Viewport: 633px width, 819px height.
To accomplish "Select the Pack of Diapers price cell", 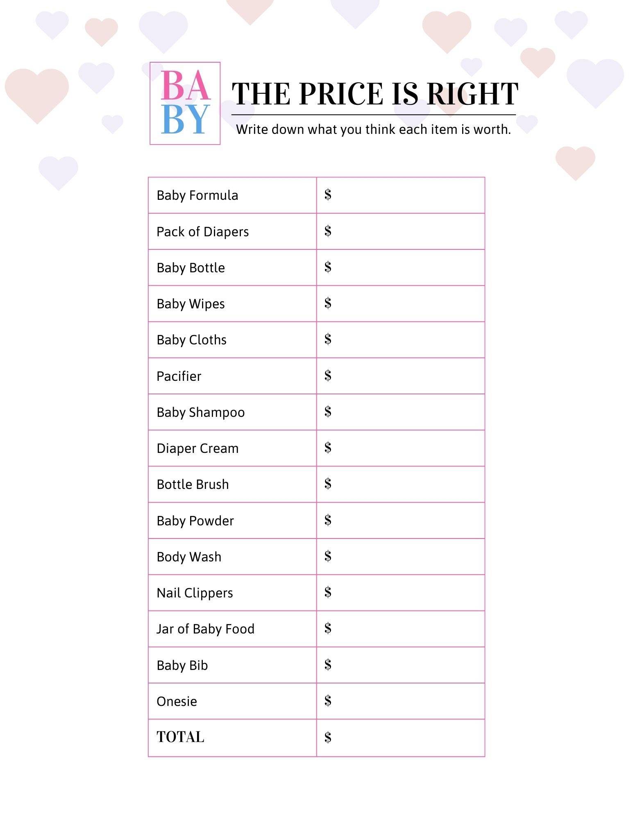I will coord(401,231).
